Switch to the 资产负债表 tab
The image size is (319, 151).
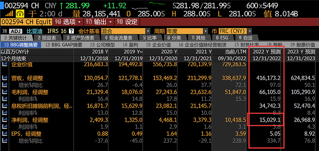click(x=81, y=38)
